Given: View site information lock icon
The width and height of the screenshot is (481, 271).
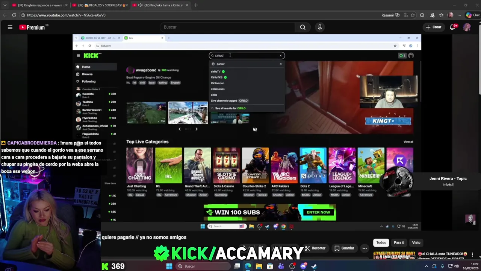Looking at the screenshot, I should (x=23, y=15).
